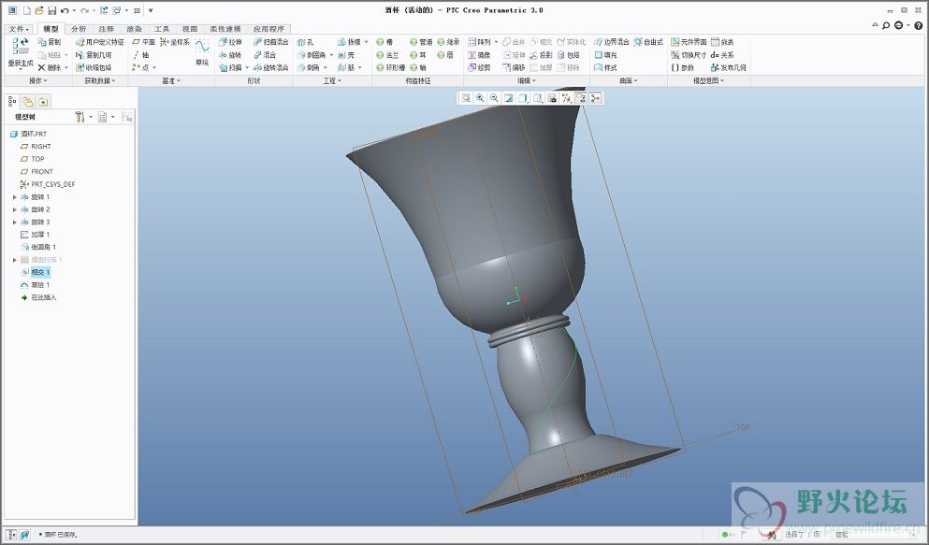Click the 填充 (Fill) surface tool
Screen dimensions: 929x545
click(x=605, y=55)
